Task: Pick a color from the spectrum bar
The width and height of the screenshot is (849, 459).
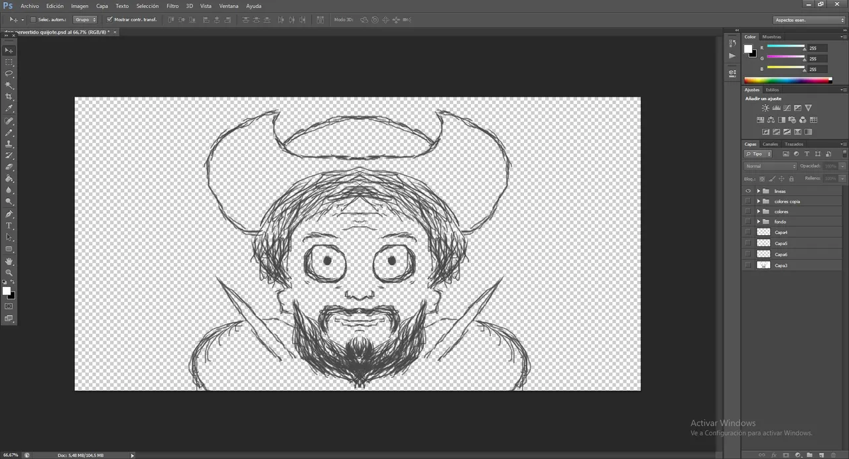Action: click(x=788, y=81)
